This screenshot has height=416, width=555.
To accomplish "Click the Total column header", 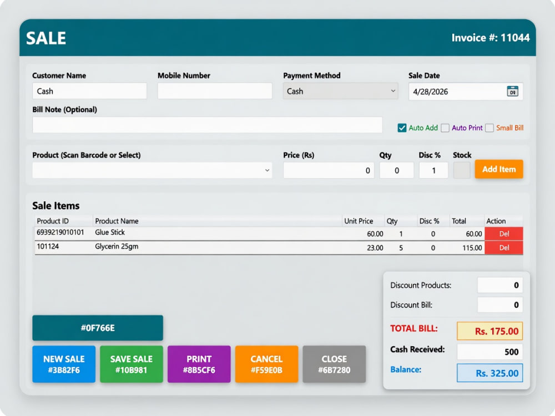I will point(467,221).
